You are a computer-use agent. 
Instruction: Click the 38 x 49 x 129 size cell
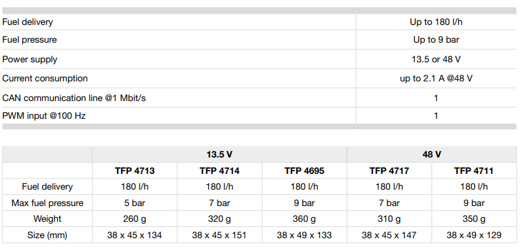click(x=473, y=235)
